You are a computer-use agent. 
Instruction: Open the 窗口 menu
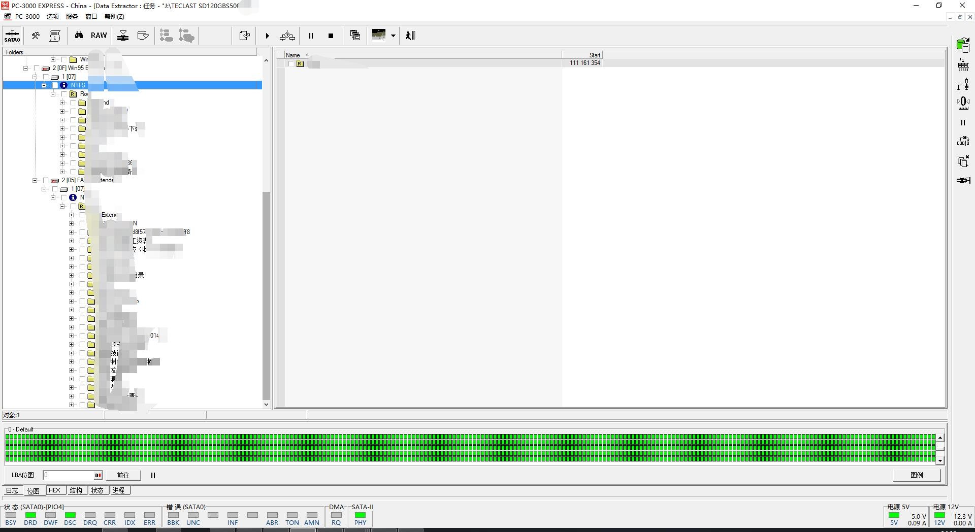(91, 16)
